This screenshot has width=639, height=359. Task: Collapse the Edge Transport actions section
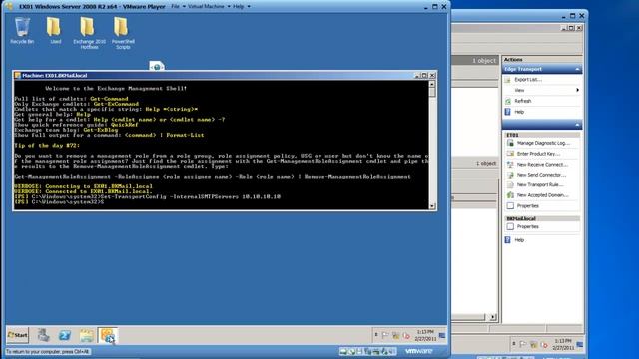(x=577, y=69)
